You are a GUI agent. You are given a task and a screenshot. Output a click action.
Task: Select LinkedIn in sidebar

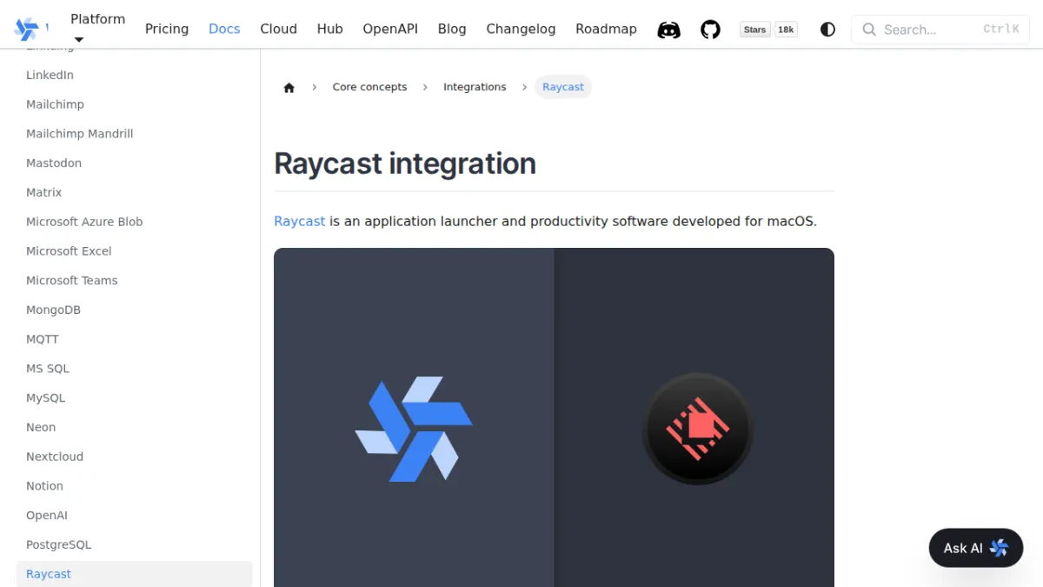click(50, 75)
